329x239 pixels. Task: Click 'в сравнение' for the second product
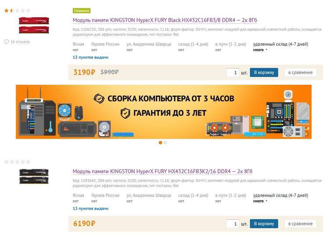click(300, 224)
